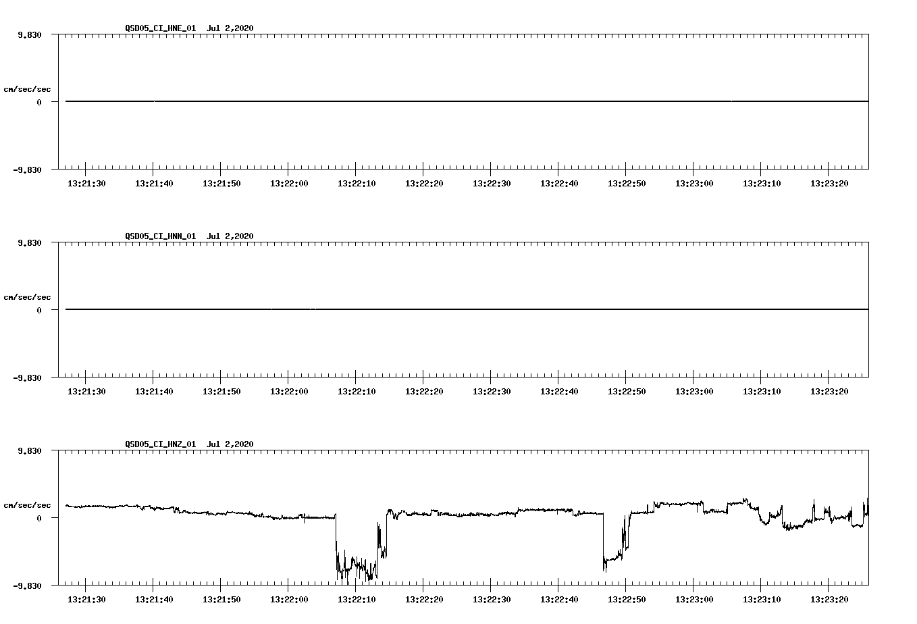
Task: Select 13:23:00 label under HNE plot
Action: [x=694, y=184]
